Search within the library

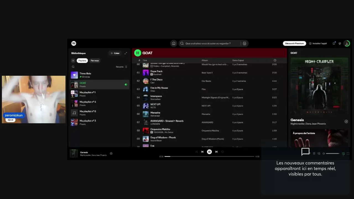pyautogui.click(x=73, y=67)
